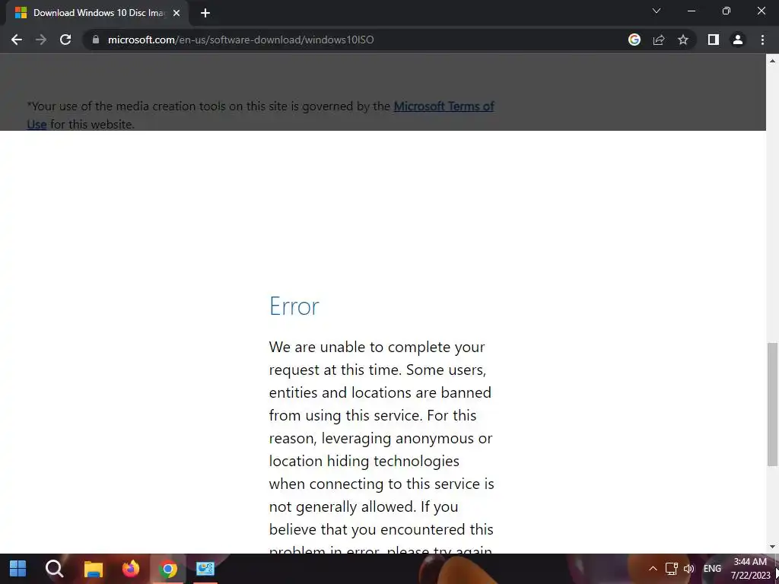This screenshot has height=584, width=779.
Task: Open Firefox from the taskbar
Action: pos(131,569)
